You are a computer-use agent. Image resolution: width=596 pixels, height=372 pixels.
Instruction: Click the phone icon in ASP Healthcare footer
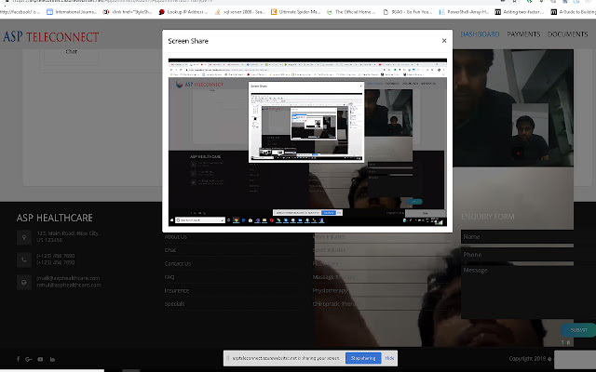pyautogui.click(x=24, y=259)
